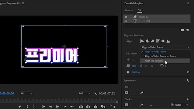
Task: Open the Outer stroke position dropdown
Action: point(179,105)
